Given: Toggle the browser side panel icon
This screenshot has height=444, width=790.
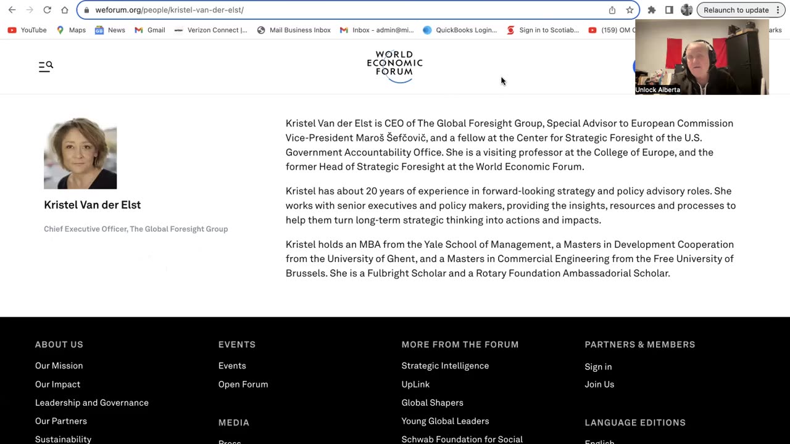Looking at the screenshot, I should (669, 10).
